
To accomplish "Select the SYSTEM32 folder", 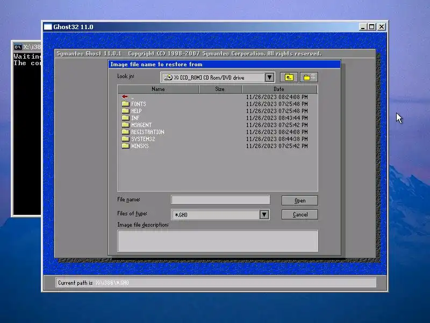I will [143, 139].
